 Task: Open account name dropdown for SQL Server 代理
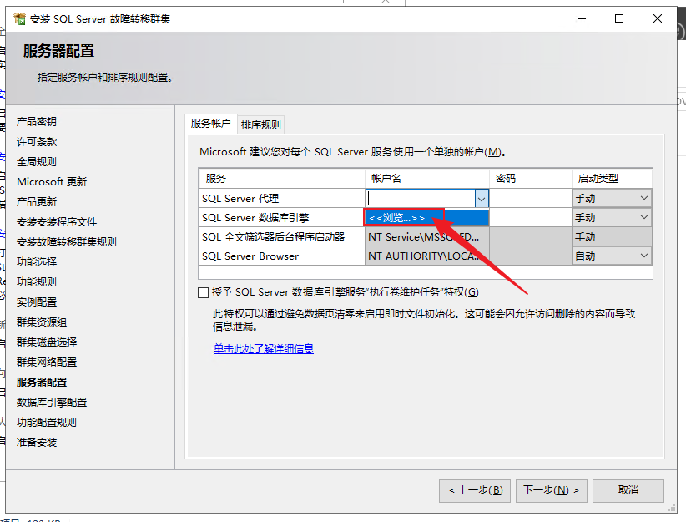tap(482, 199)
